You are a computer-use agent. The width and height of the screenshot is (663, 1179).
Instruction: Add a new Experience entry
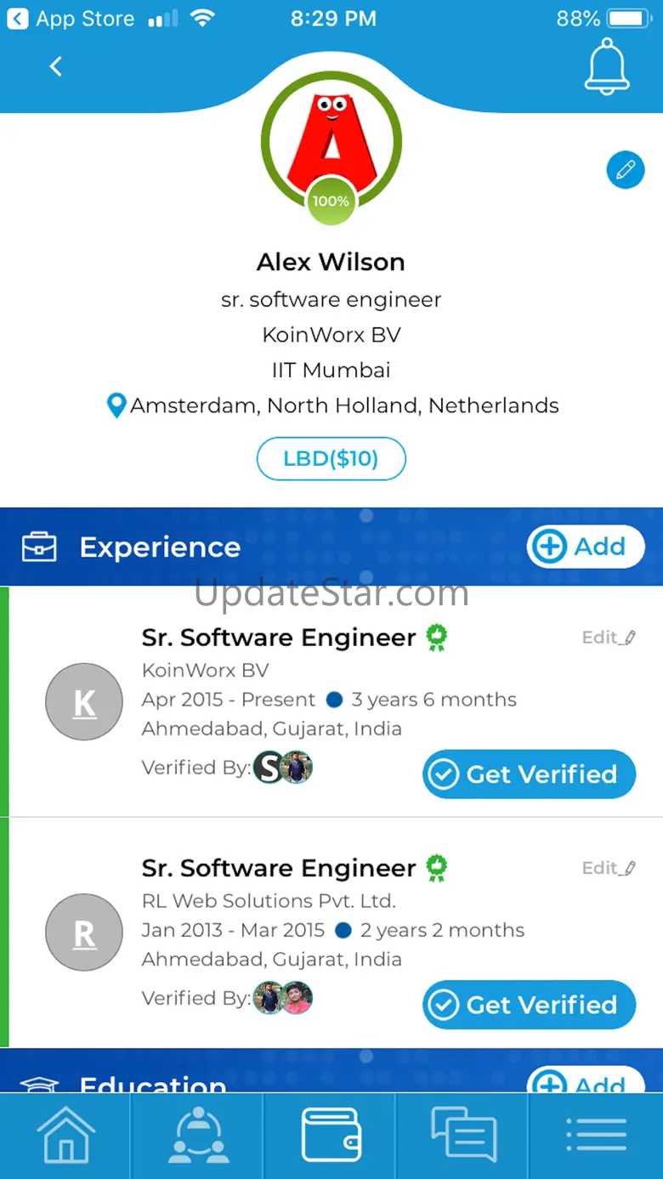pos(586,547)
